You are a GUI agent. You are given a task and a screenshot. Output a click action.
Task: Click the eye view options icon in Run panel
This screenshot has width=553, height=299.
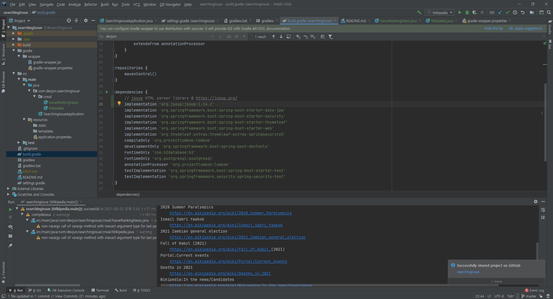point(10,227)
